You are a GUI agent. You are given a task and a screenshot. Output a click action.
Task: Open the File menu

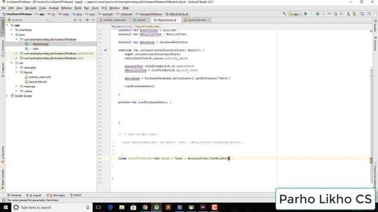(x=4, y=8)
